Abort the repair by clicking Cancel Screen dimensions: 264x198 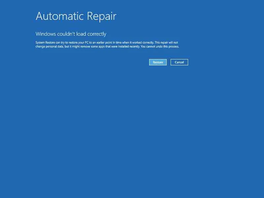coord(179,62)
